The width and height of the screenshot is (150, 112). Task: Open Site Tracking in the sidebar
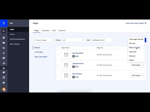tap(18, 44)
